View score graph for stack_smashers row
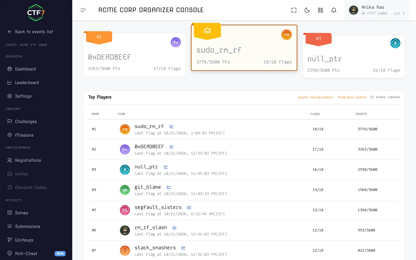Screen dimensions: 416x260 [183, 248]
